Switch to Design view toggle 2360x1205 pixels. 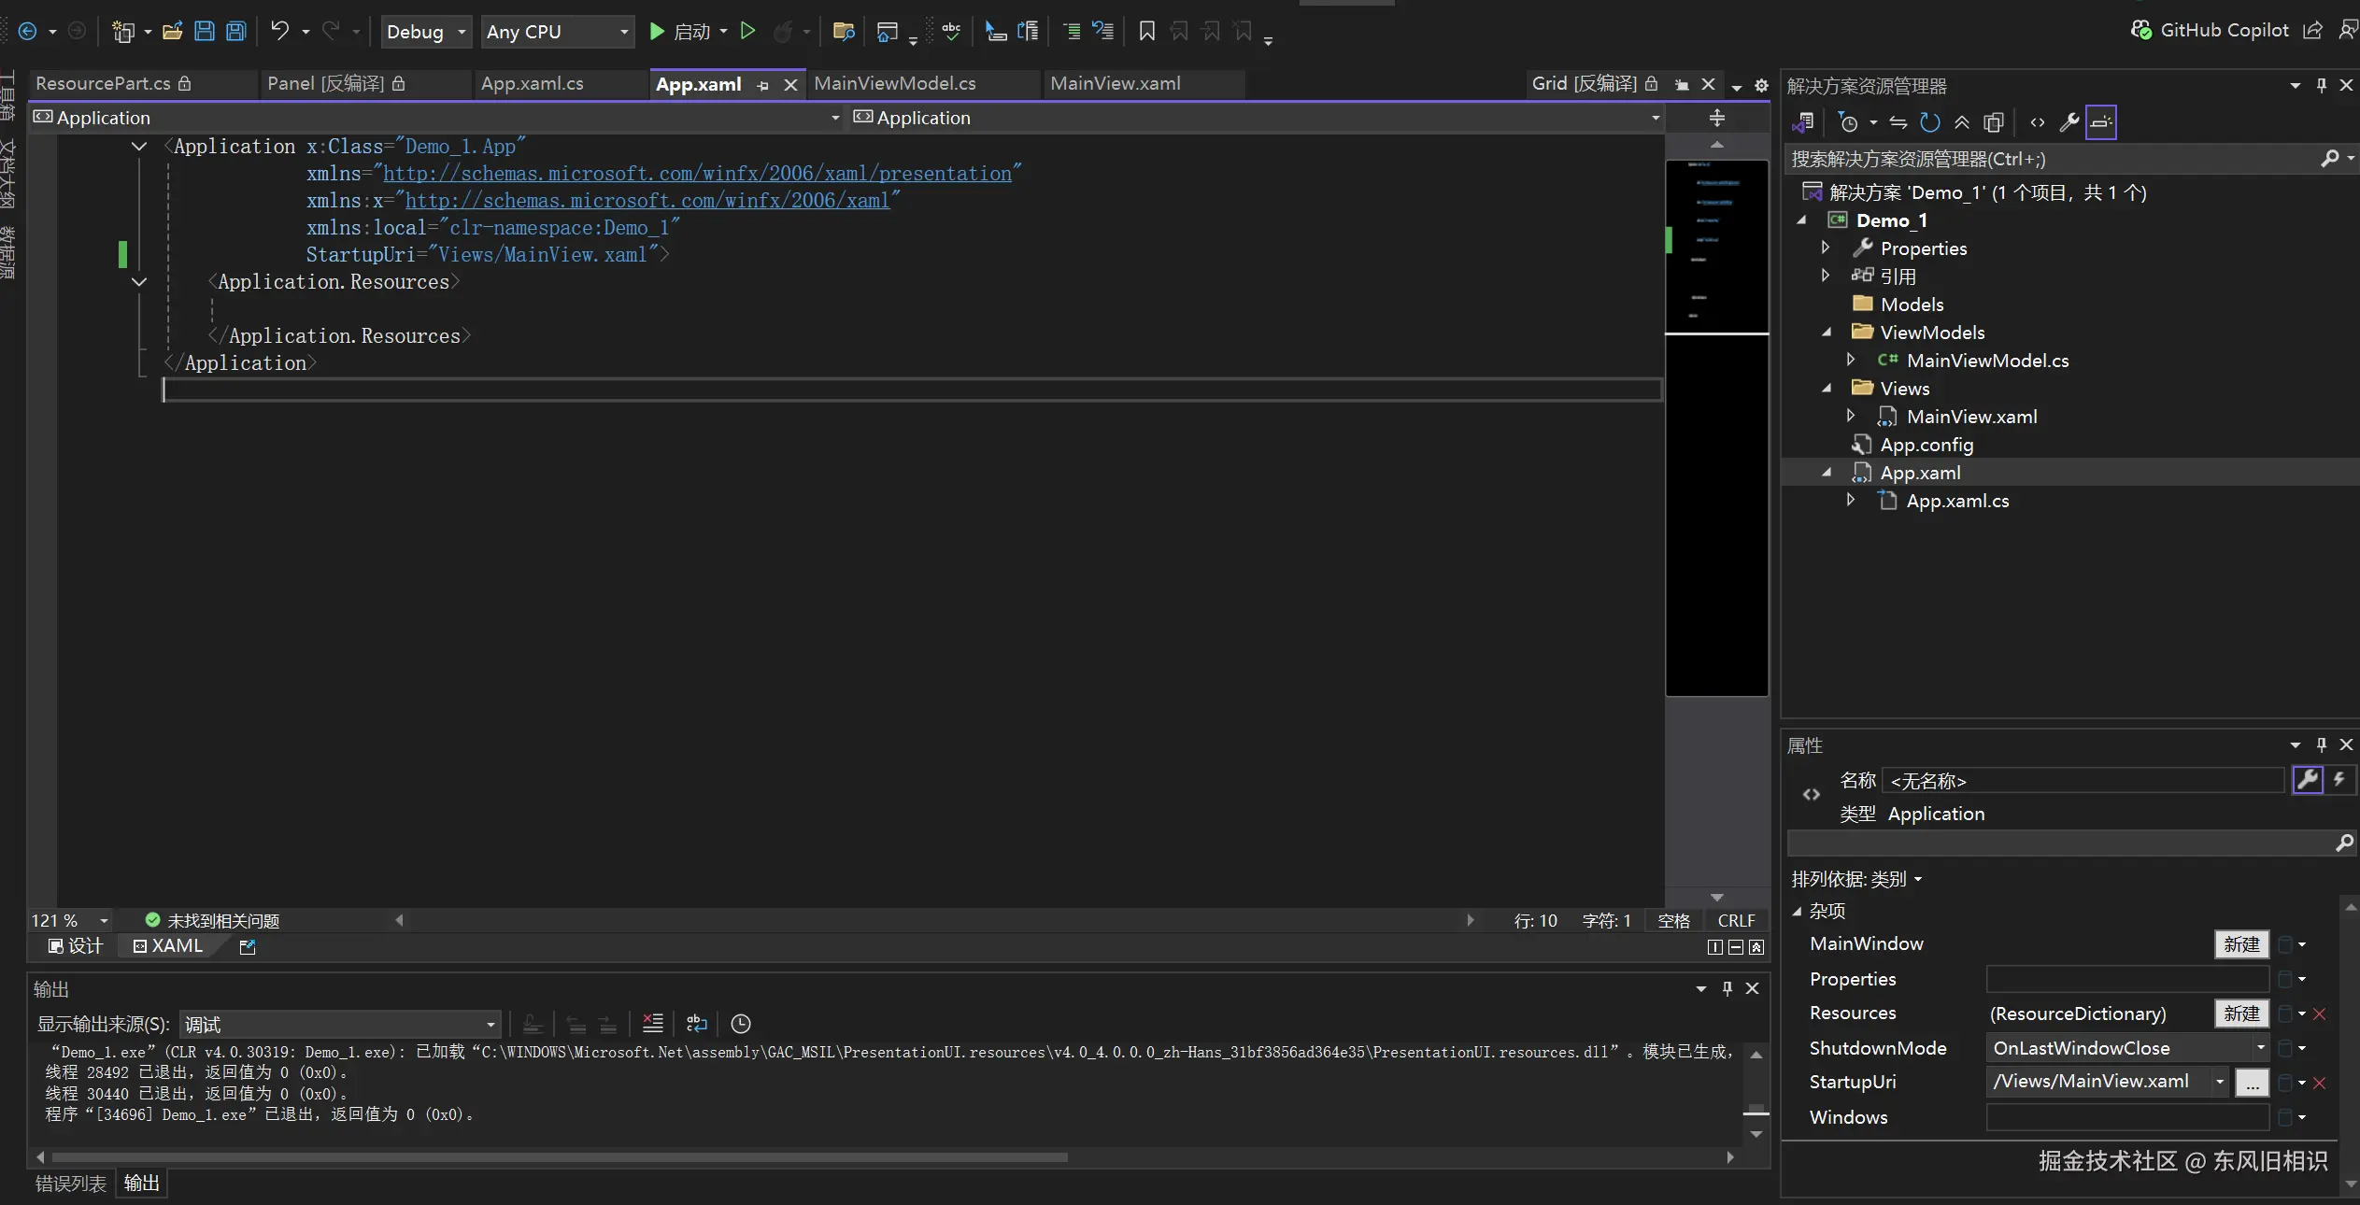(x=76, y=946)
